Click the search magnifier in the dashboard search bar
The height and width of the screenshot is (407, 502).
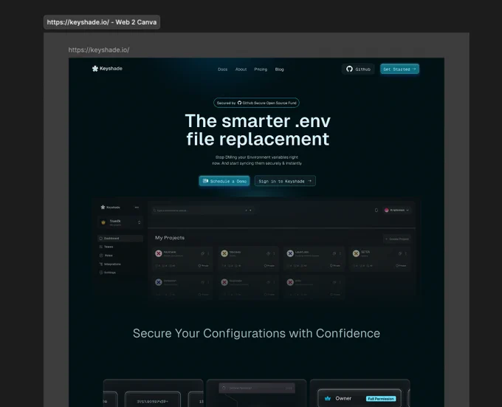(x=154, y=211)
